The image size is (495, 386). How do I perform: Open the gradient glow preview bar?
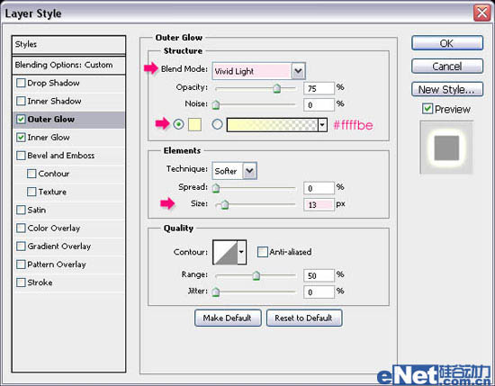click(272, 125)
